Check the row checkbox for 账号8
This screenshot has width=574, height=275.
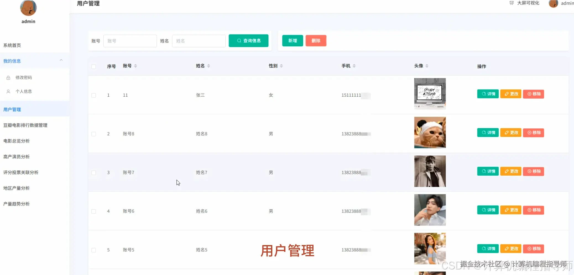[94, 134]
